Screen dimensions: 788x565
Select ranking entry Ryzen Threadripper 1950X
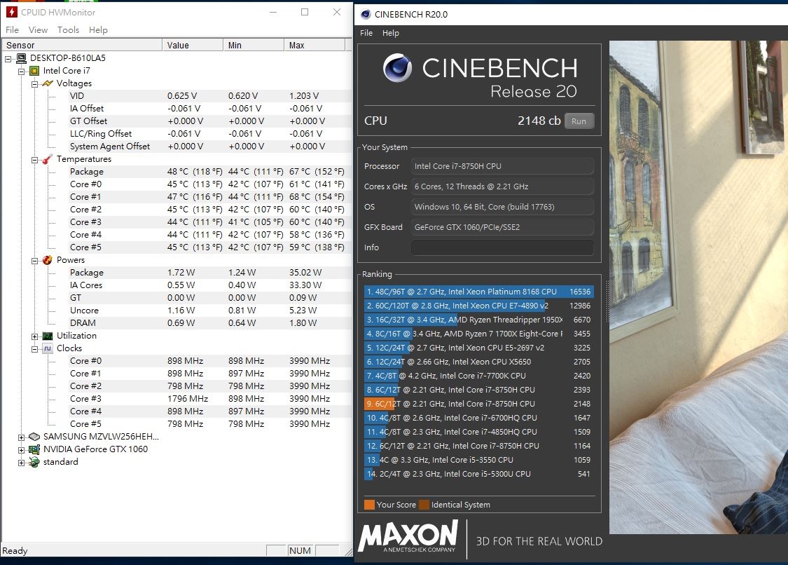pyautogui.click(x=479, y=320)
